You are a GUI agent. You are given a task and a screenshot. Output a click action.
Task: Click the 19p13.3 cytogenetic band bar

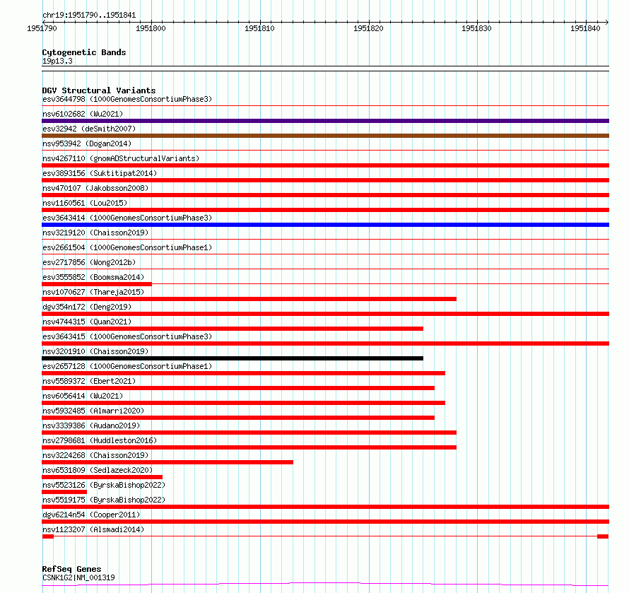pos(325,69)
